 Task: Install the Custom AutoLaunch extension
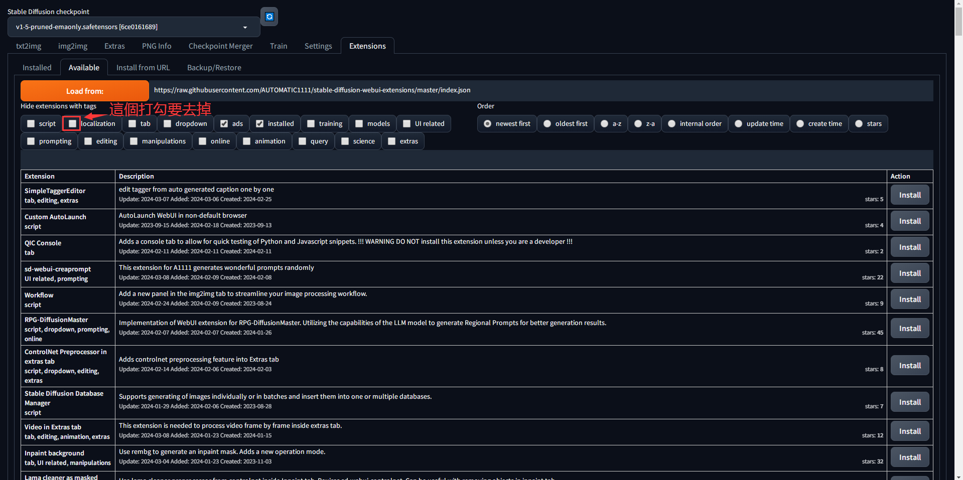(x=910, y=221)
